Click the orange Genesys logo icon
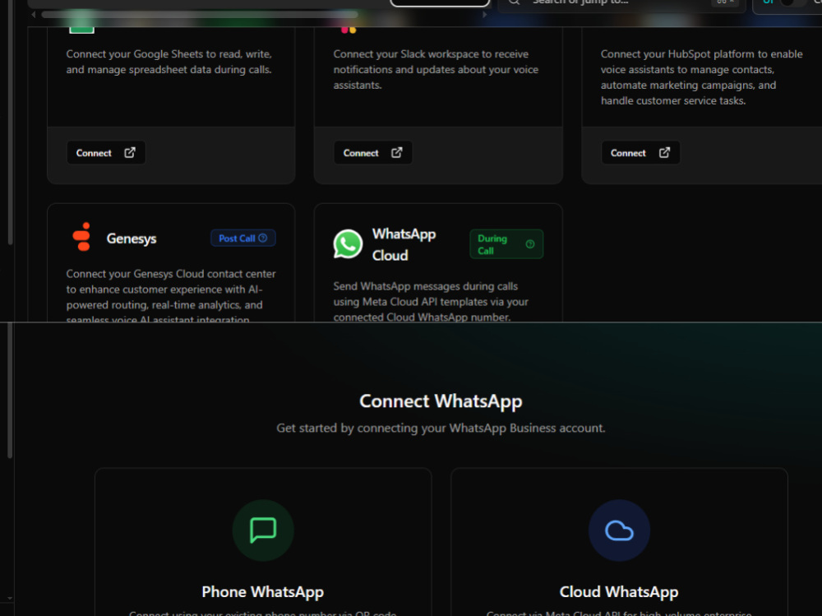The height and width of the screenshot is (616, 822). click(81, 237)
